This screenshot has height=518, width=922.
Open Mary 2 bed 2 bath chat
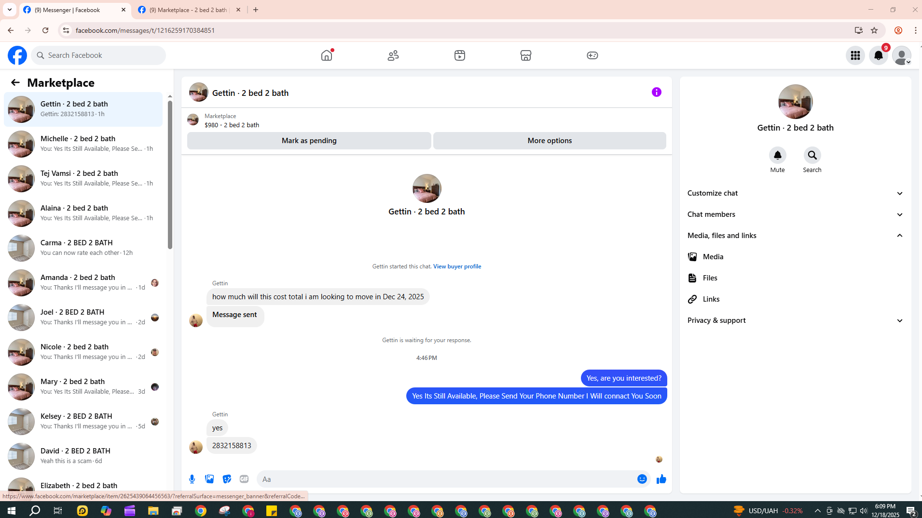pyautogui.click(x=83, y=387)
